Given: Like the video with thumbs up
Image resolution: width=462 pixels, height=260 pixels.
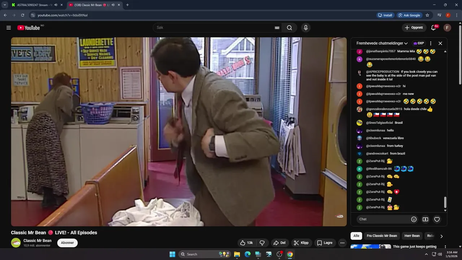Looking at the screenshot, I should tap(247, 243).
